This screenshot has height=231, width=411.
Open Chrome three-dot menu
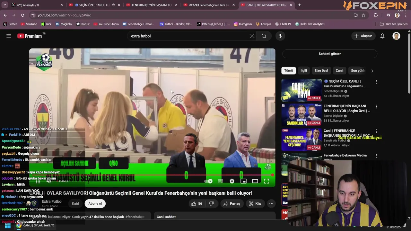tap(406, 15)
